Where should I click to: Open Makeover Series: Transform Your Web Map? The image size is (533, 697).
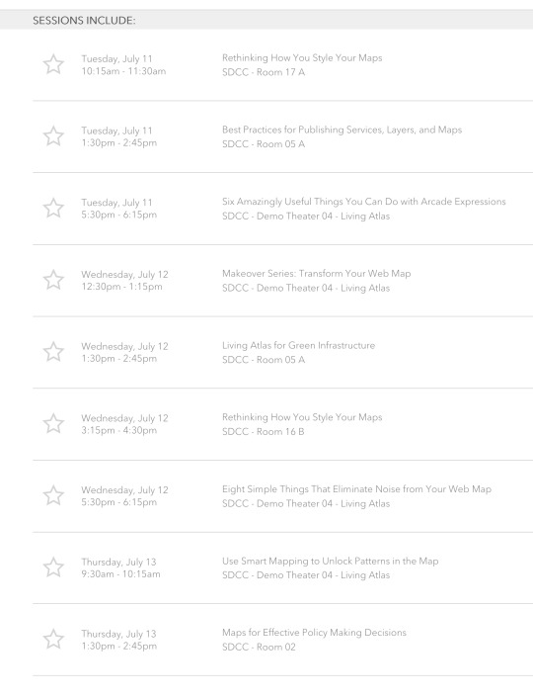click(317, 274)
